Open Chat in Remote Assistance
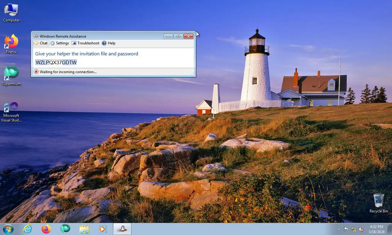The height and width of the screenshot is (235, 392). pos(41,43)
